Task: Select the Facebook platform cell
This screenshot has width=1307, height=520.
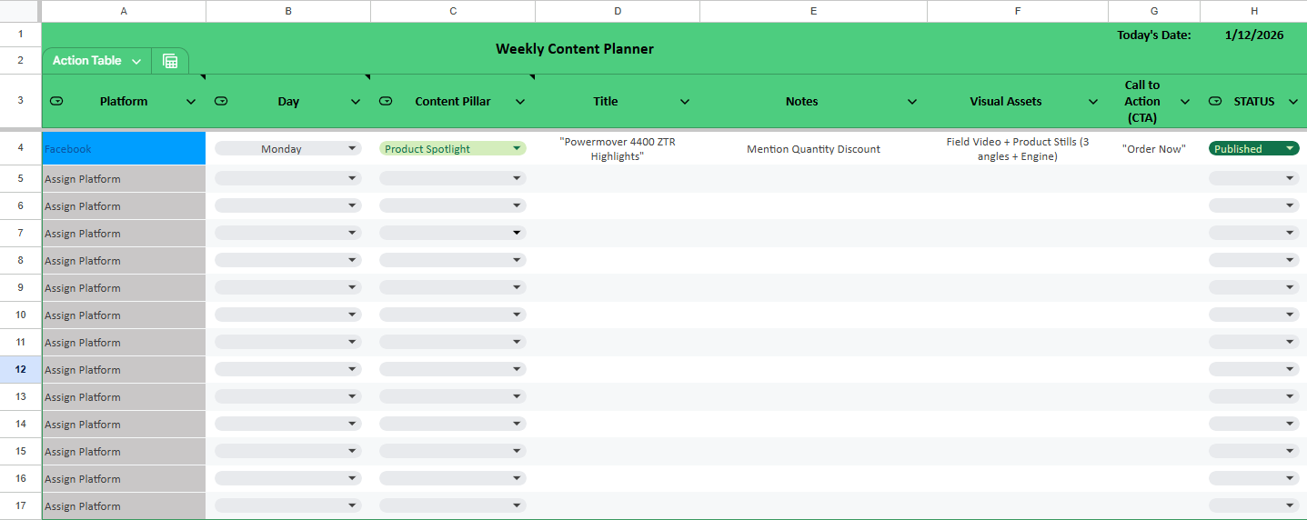Action: tap(124, 148)
